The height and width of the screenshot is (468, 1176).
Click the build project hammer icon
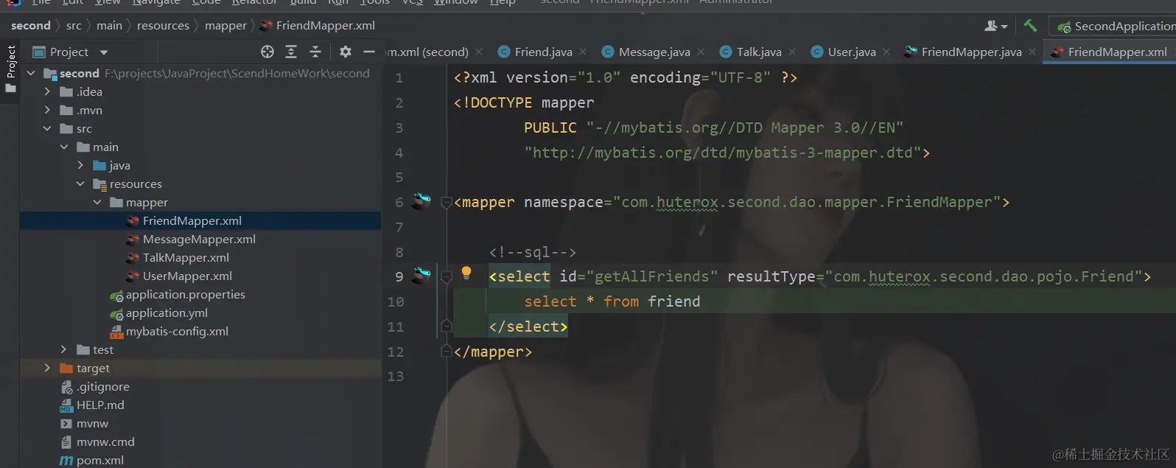[1030, 26]
